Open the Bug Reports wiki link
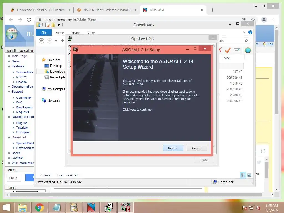 point(25,107)
